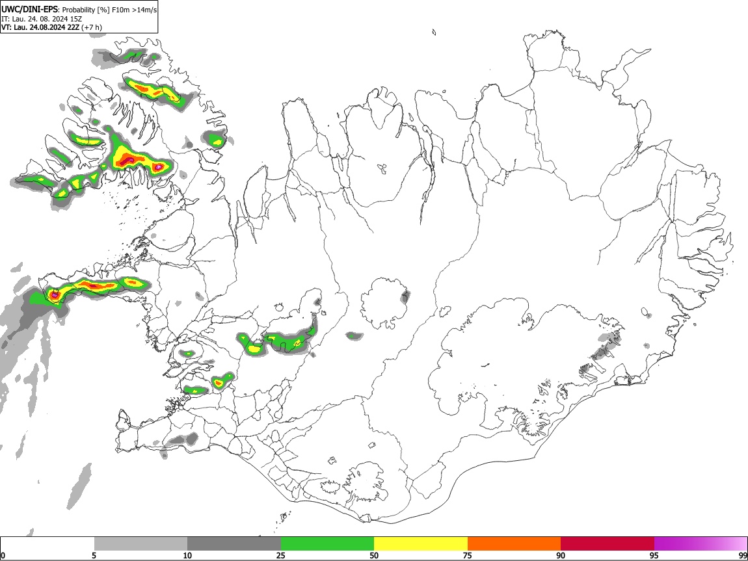Click the legend label '10'
The width and height of the screenshot is (748, 561).
(187, 555)
